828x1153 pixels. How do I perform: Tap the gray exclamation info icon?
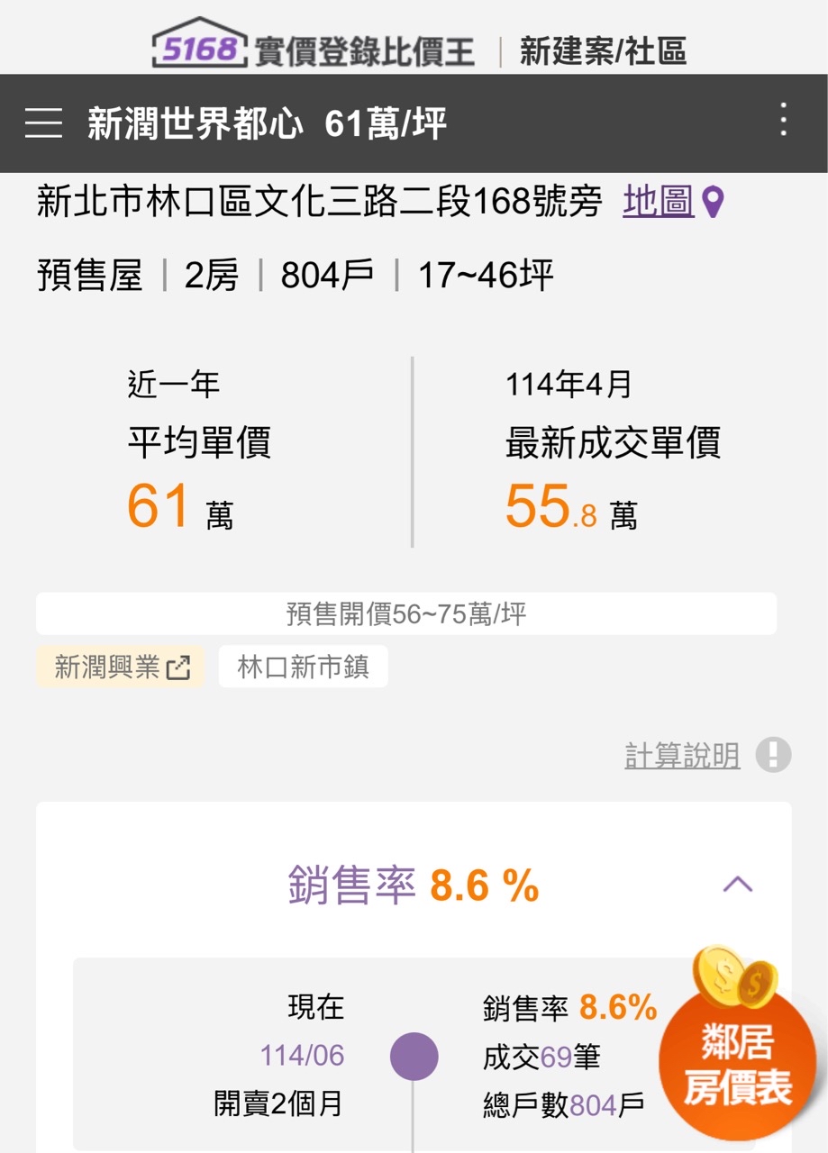[x=773, y=755]
